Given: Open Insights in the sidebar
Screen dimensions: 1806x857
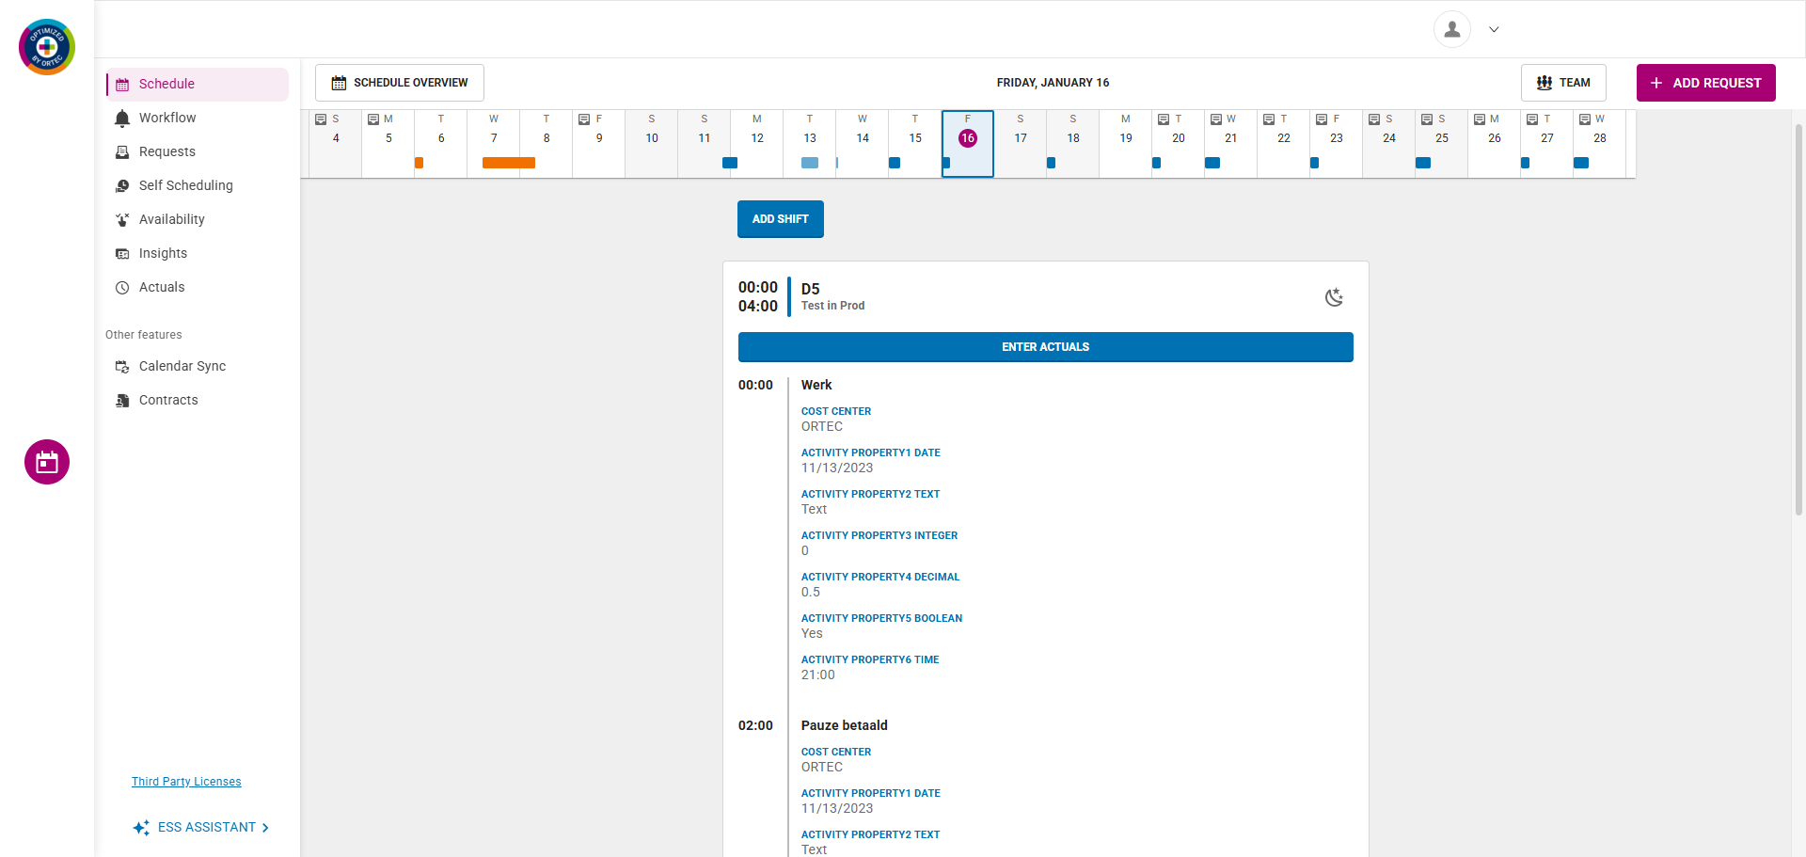Looking at the screenshot, I should point(198,253).
